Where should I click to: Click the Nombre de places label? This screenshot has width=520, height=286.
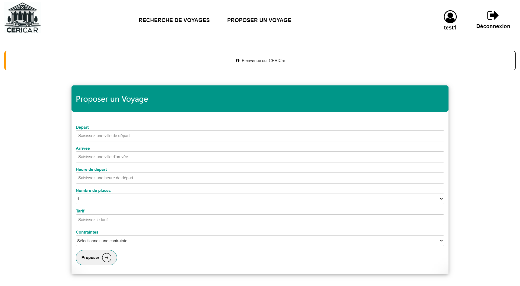(93, 191)
